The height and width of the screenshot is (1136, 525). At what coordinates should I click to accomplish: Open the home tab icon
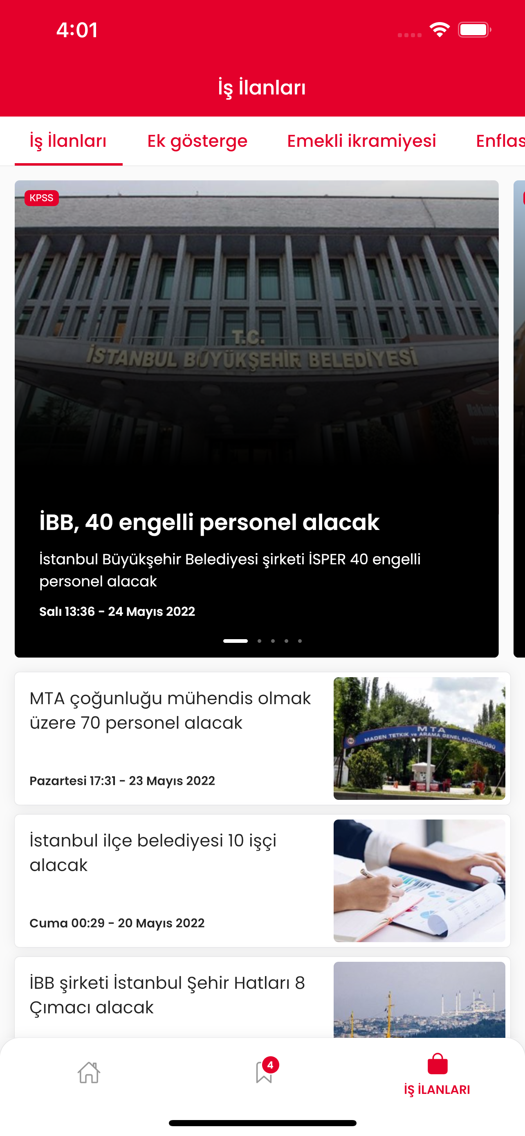89,1072
